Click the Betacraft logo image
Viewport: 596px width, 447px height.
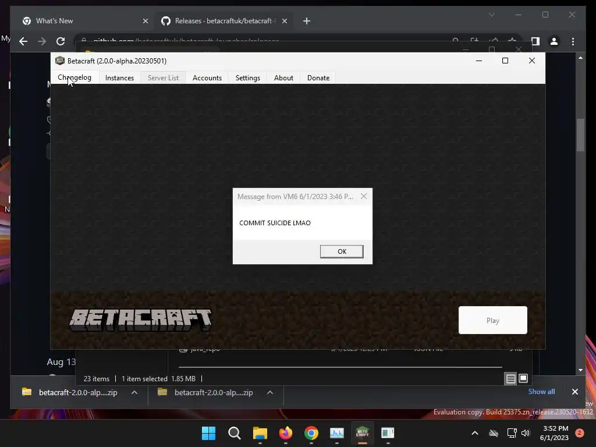140,320
